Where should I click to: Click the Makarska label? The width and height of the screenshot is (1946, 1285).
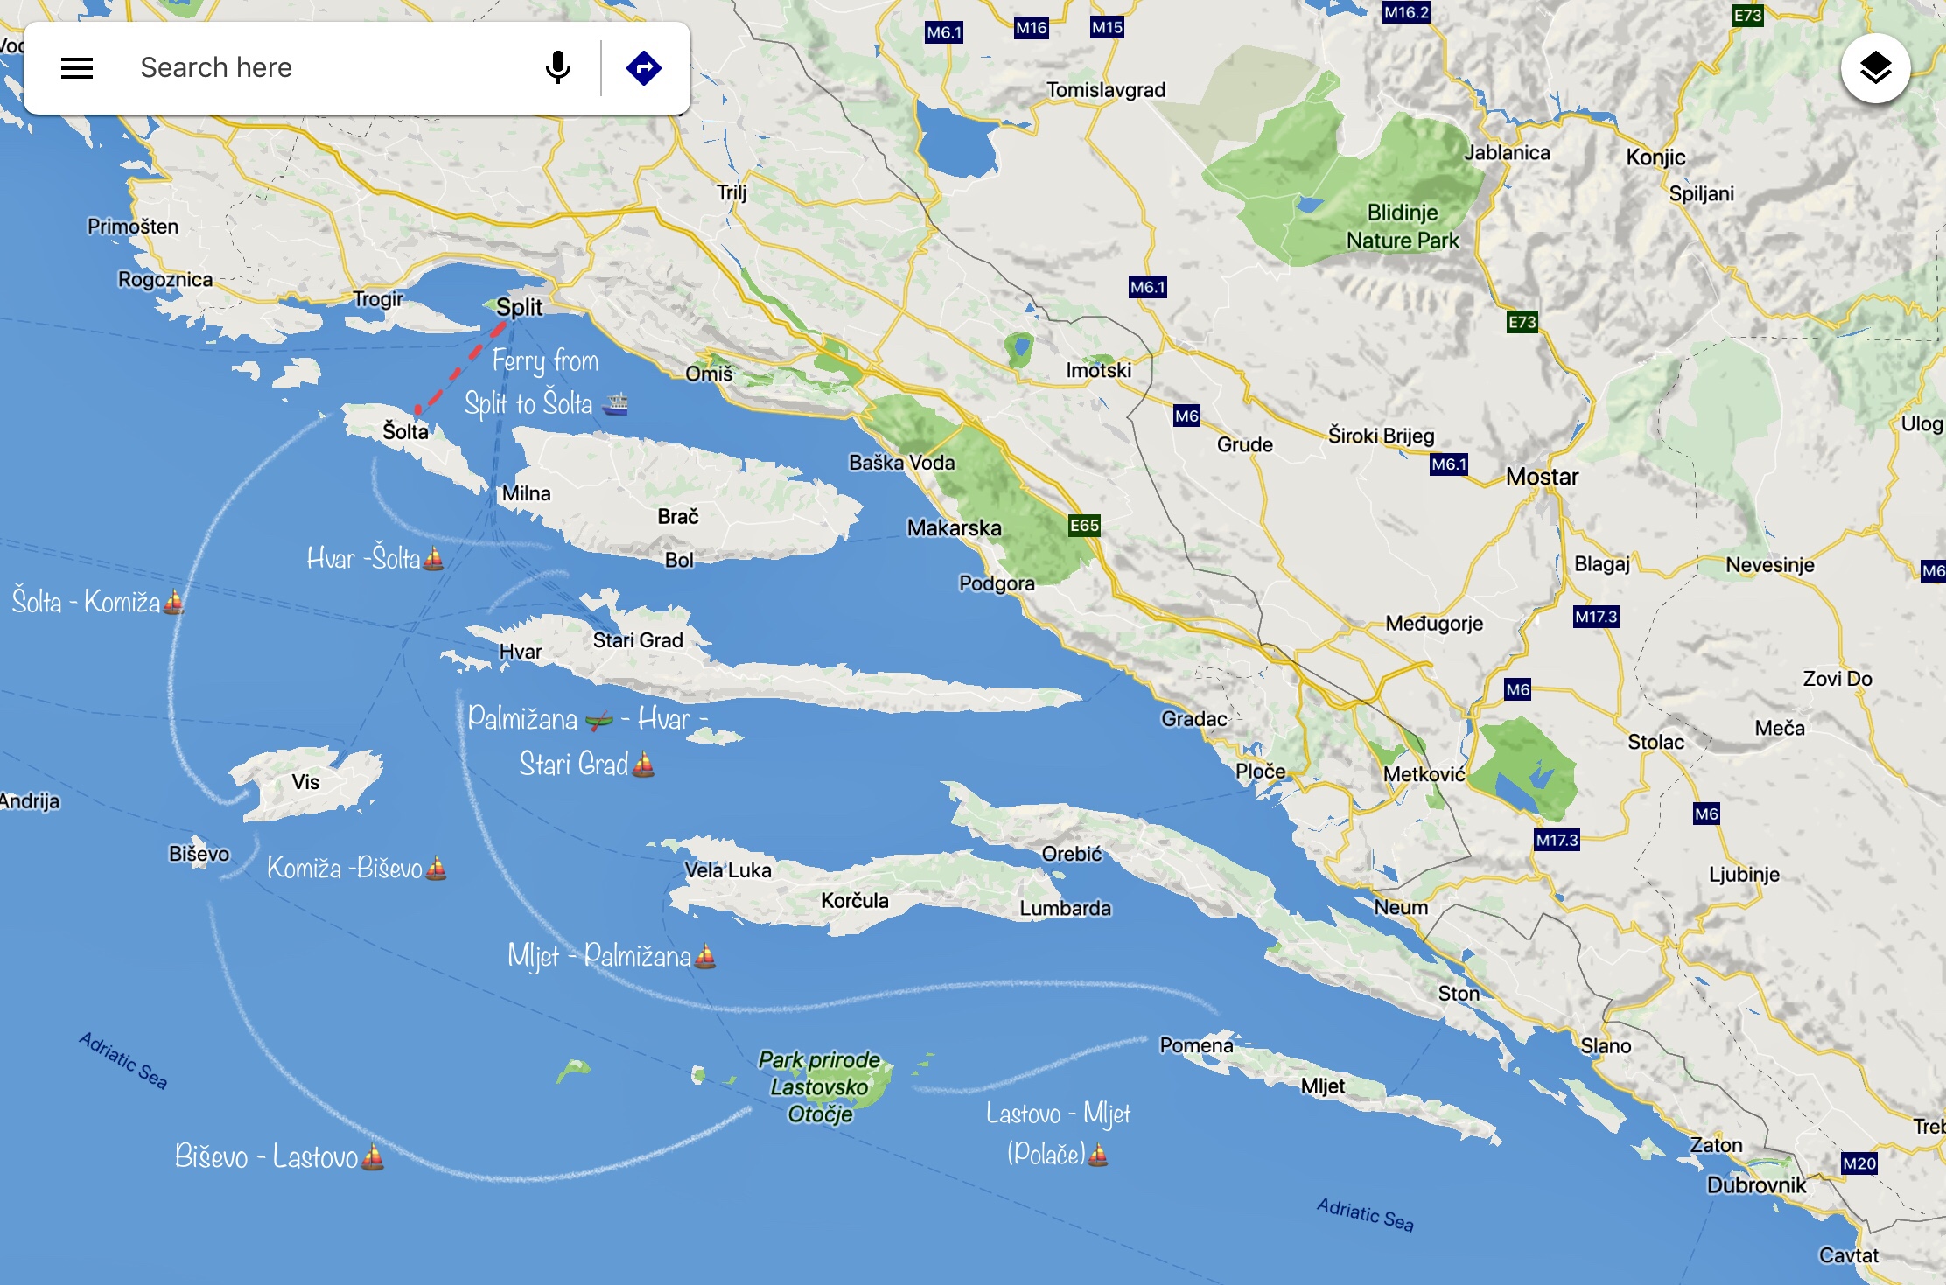pyautogui.click(x=954, y=528)
